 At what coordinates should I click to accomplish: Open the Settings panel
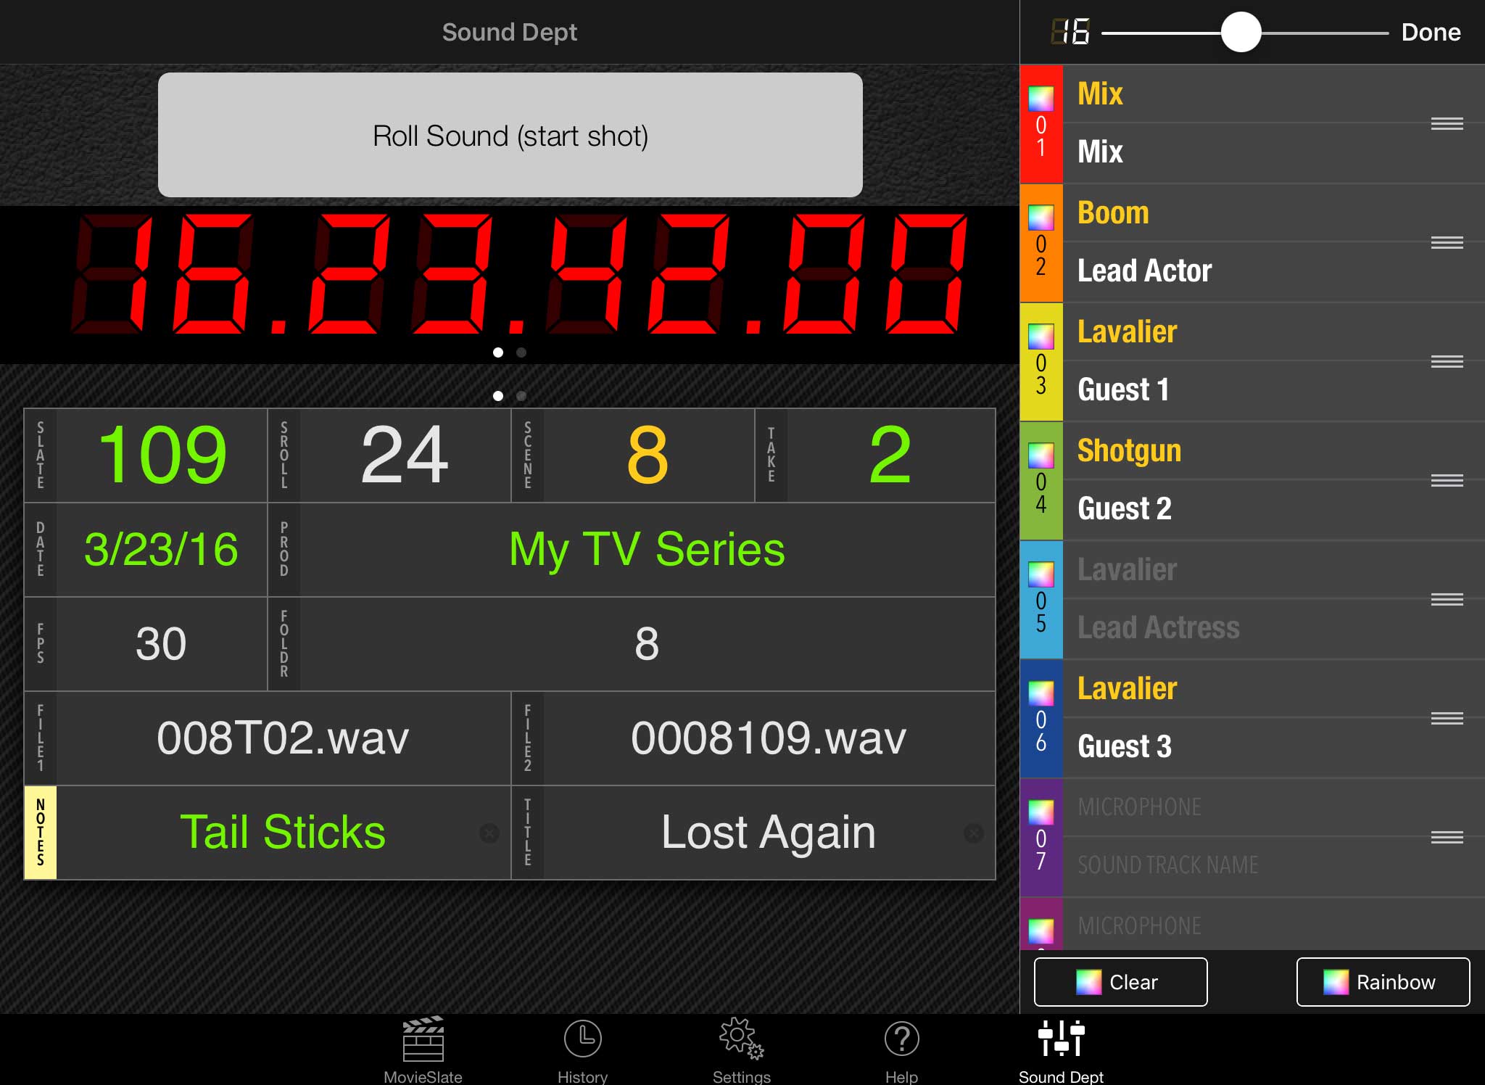(x=741, y=1049)
